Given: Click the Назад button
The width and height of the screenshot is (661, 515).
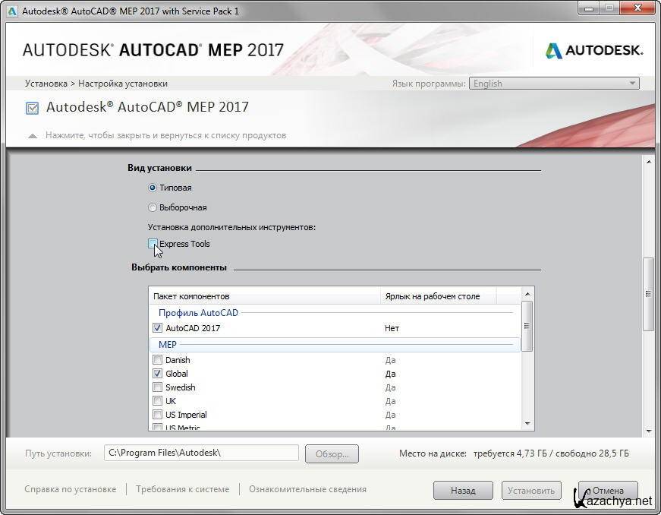Looking at the screenshot, I should coord(463,491).
